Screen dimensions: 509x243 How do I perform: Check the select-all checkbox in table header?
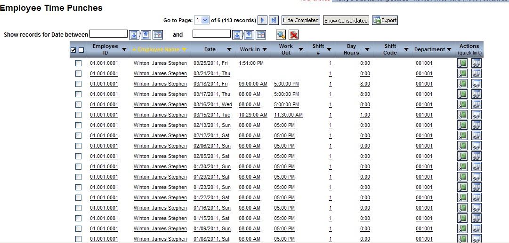[x=73, y=50]
